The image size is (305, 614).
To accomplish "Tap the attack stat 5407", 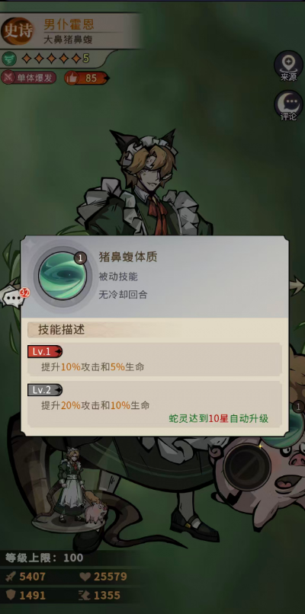I will tap(26, 577).
